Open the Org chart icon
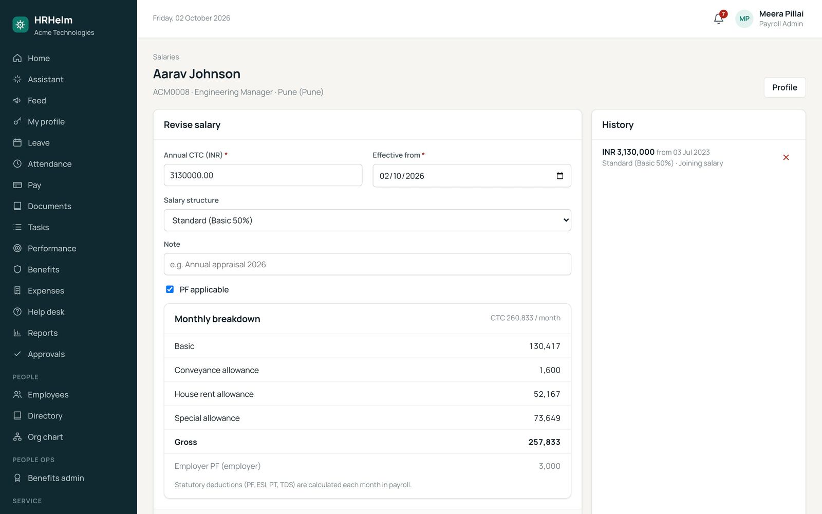The height and width of the screenshot is (514, 822). tap(17, 437)
